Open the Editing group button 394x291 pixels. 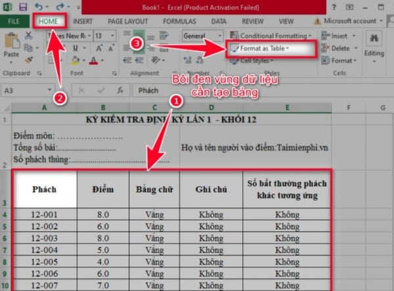point(374,48)
